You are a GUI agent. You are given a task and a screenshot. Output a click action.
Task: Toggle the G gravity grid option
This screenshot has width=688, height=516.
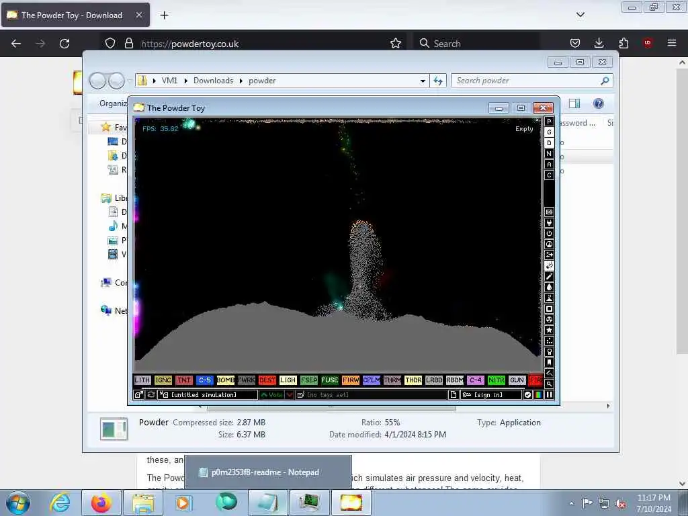pyautogui.click(x=549, y=132)
